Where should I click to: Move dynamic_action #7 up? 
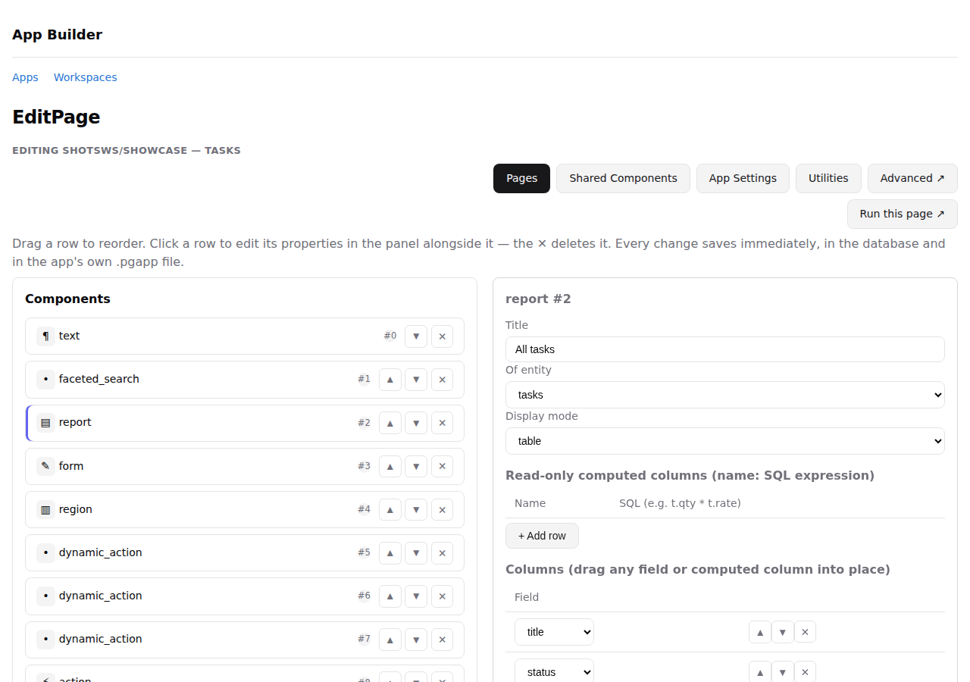(x=390, y=639)
